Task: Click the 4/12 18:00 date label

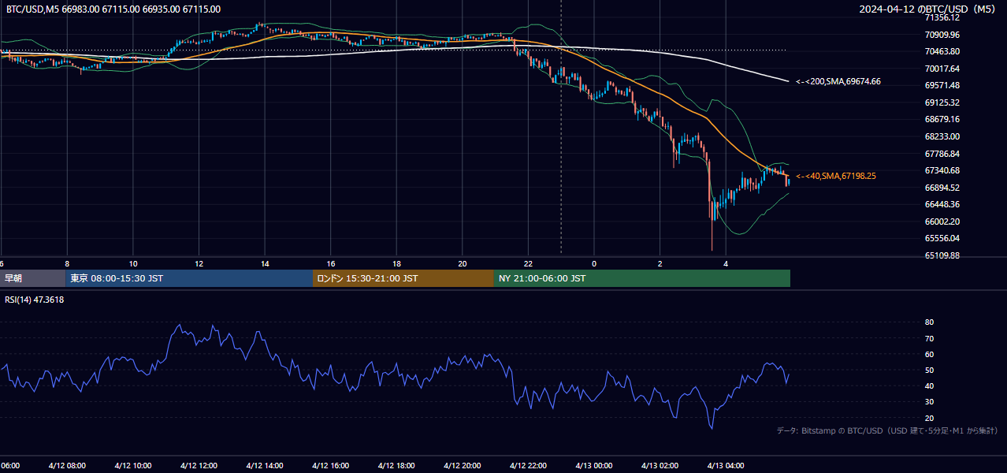Action: point(396,465)
